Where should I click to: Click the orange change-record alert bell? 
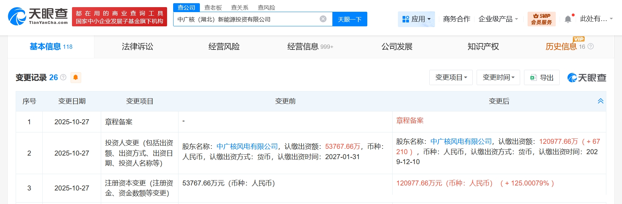(x=76, y=77)
